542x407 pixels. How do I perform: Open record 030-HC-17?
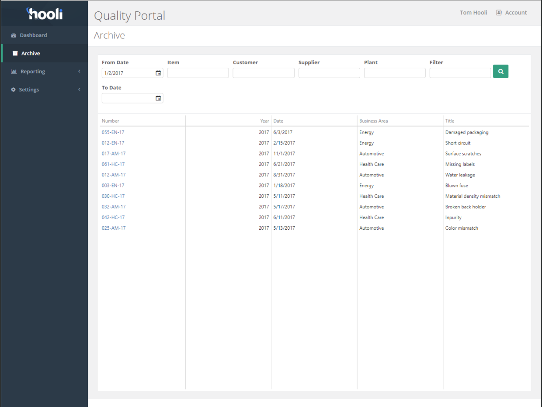pyautogui.click(x=113, y=196)
